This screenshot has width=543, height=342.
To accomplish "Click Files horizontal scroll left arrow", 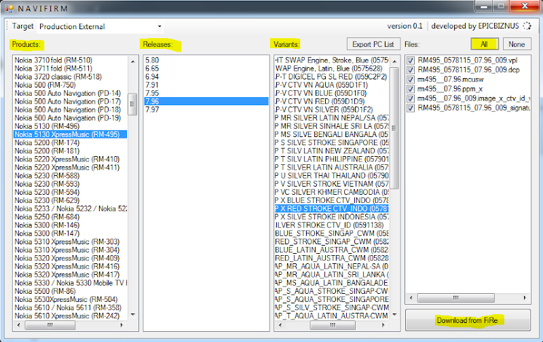I will pos(411,298).
